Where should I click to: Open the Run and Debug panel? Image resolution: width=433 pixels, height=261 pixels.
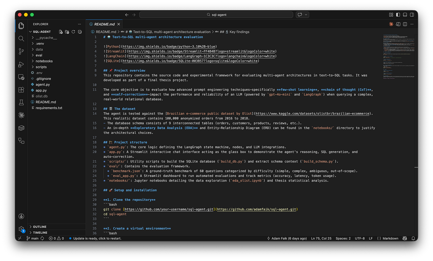pos(21,64)
